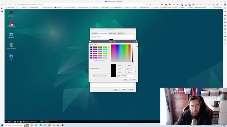Viewport: 227px width, 127px height.
Task: Switch to the Background tab
Action: click(x=103, y=34)
